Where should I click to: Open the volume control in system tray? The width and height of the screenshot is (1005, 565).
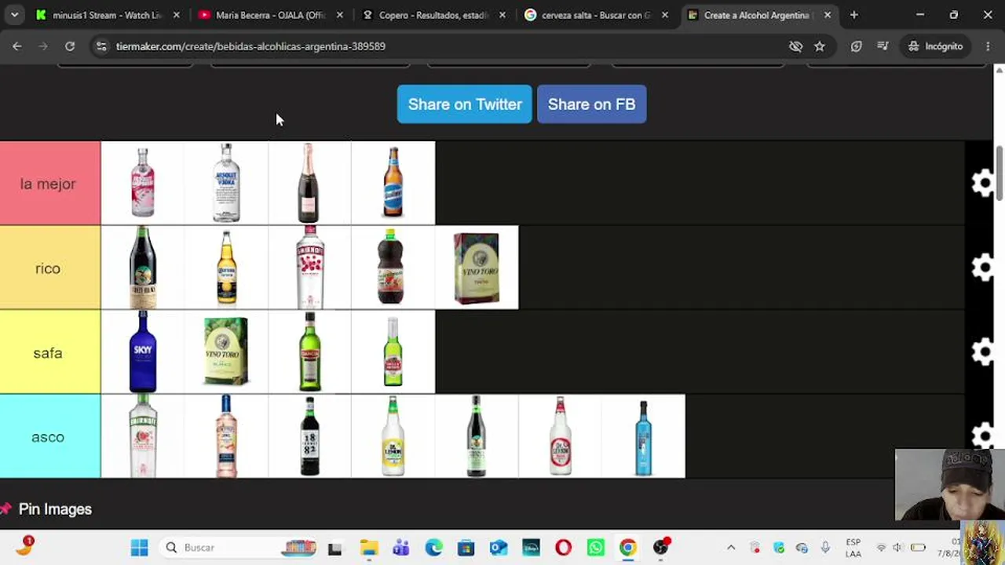click(x=897, y=548)
